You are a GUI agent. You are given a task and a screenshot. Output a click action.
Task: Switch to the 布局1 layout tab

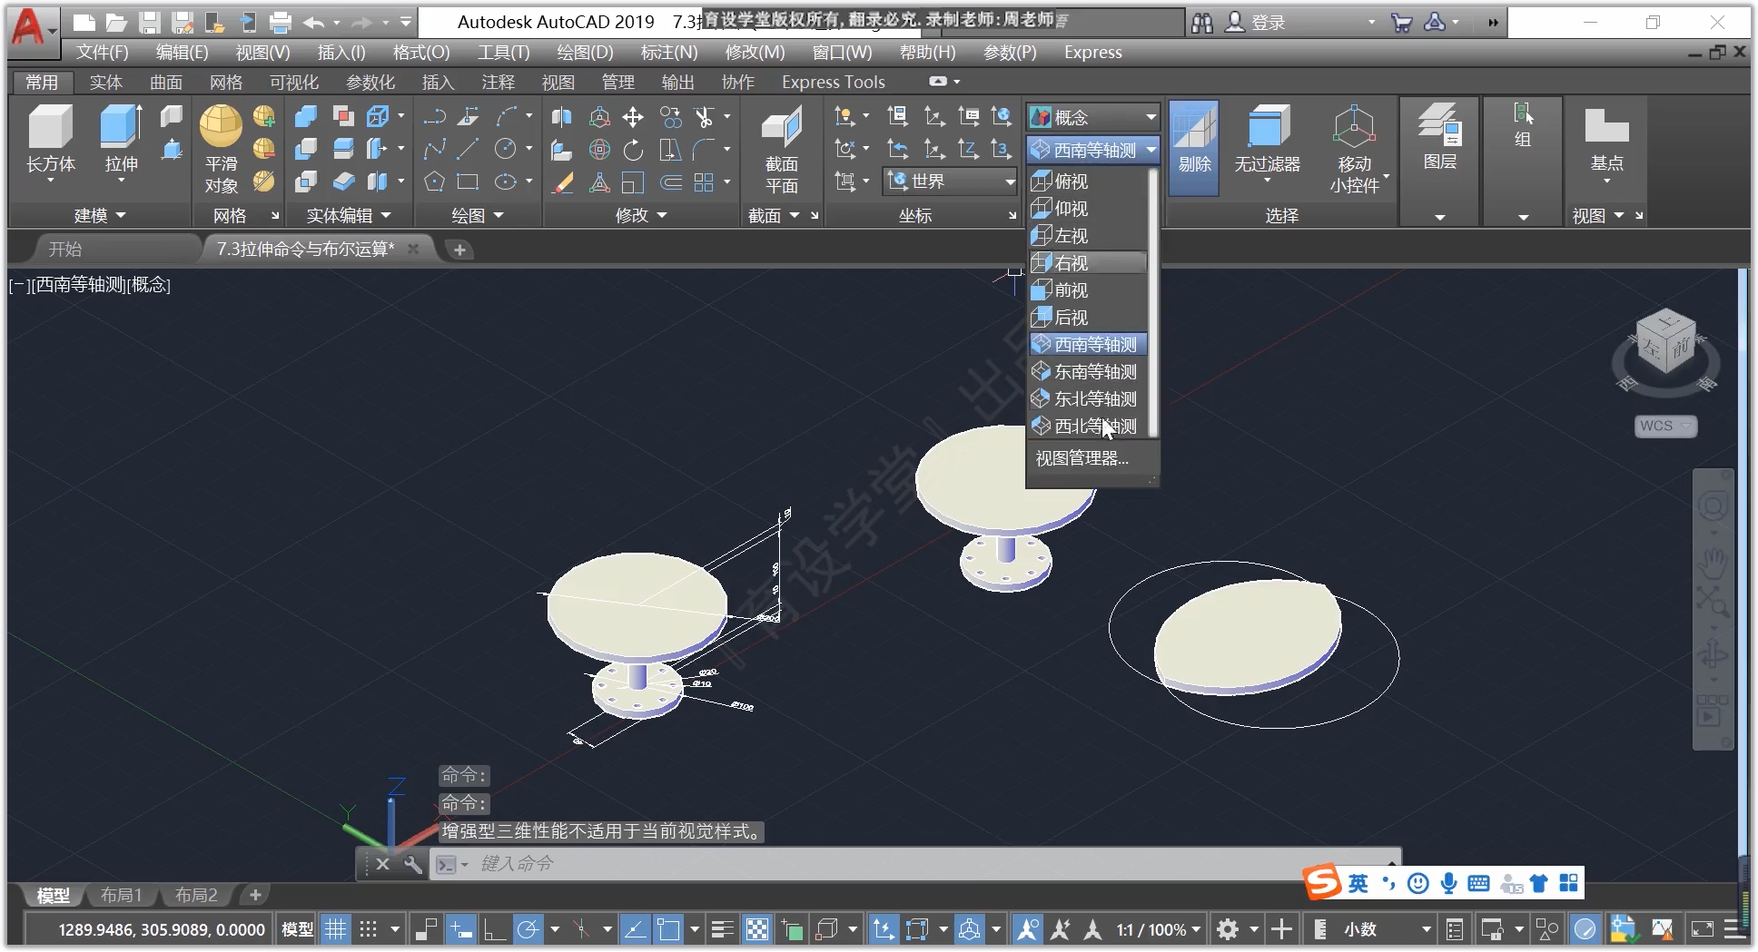click(121, 895)
